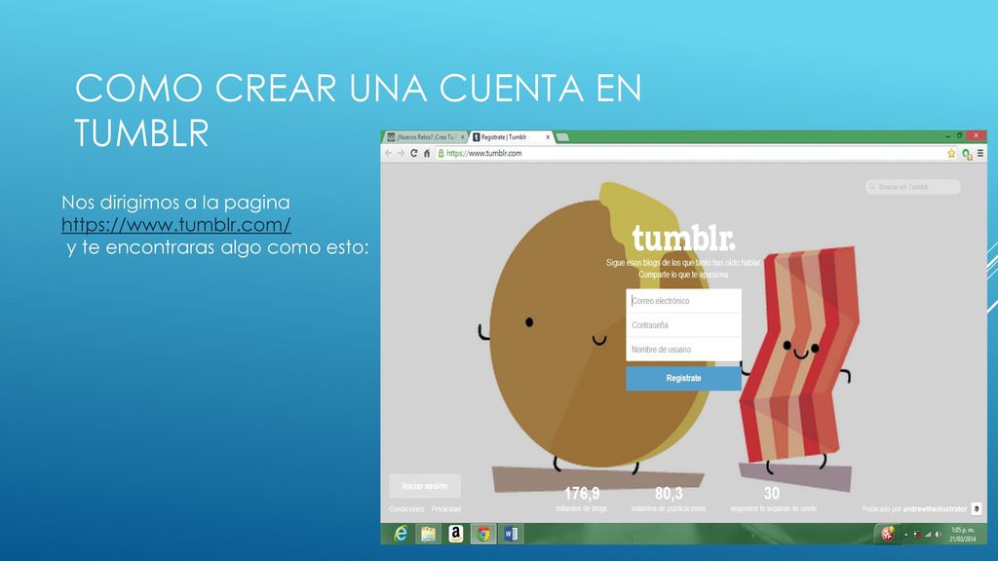Minimize the Chrome window
The height and width of the screenshot is (561, 998).
pos(947,135)
